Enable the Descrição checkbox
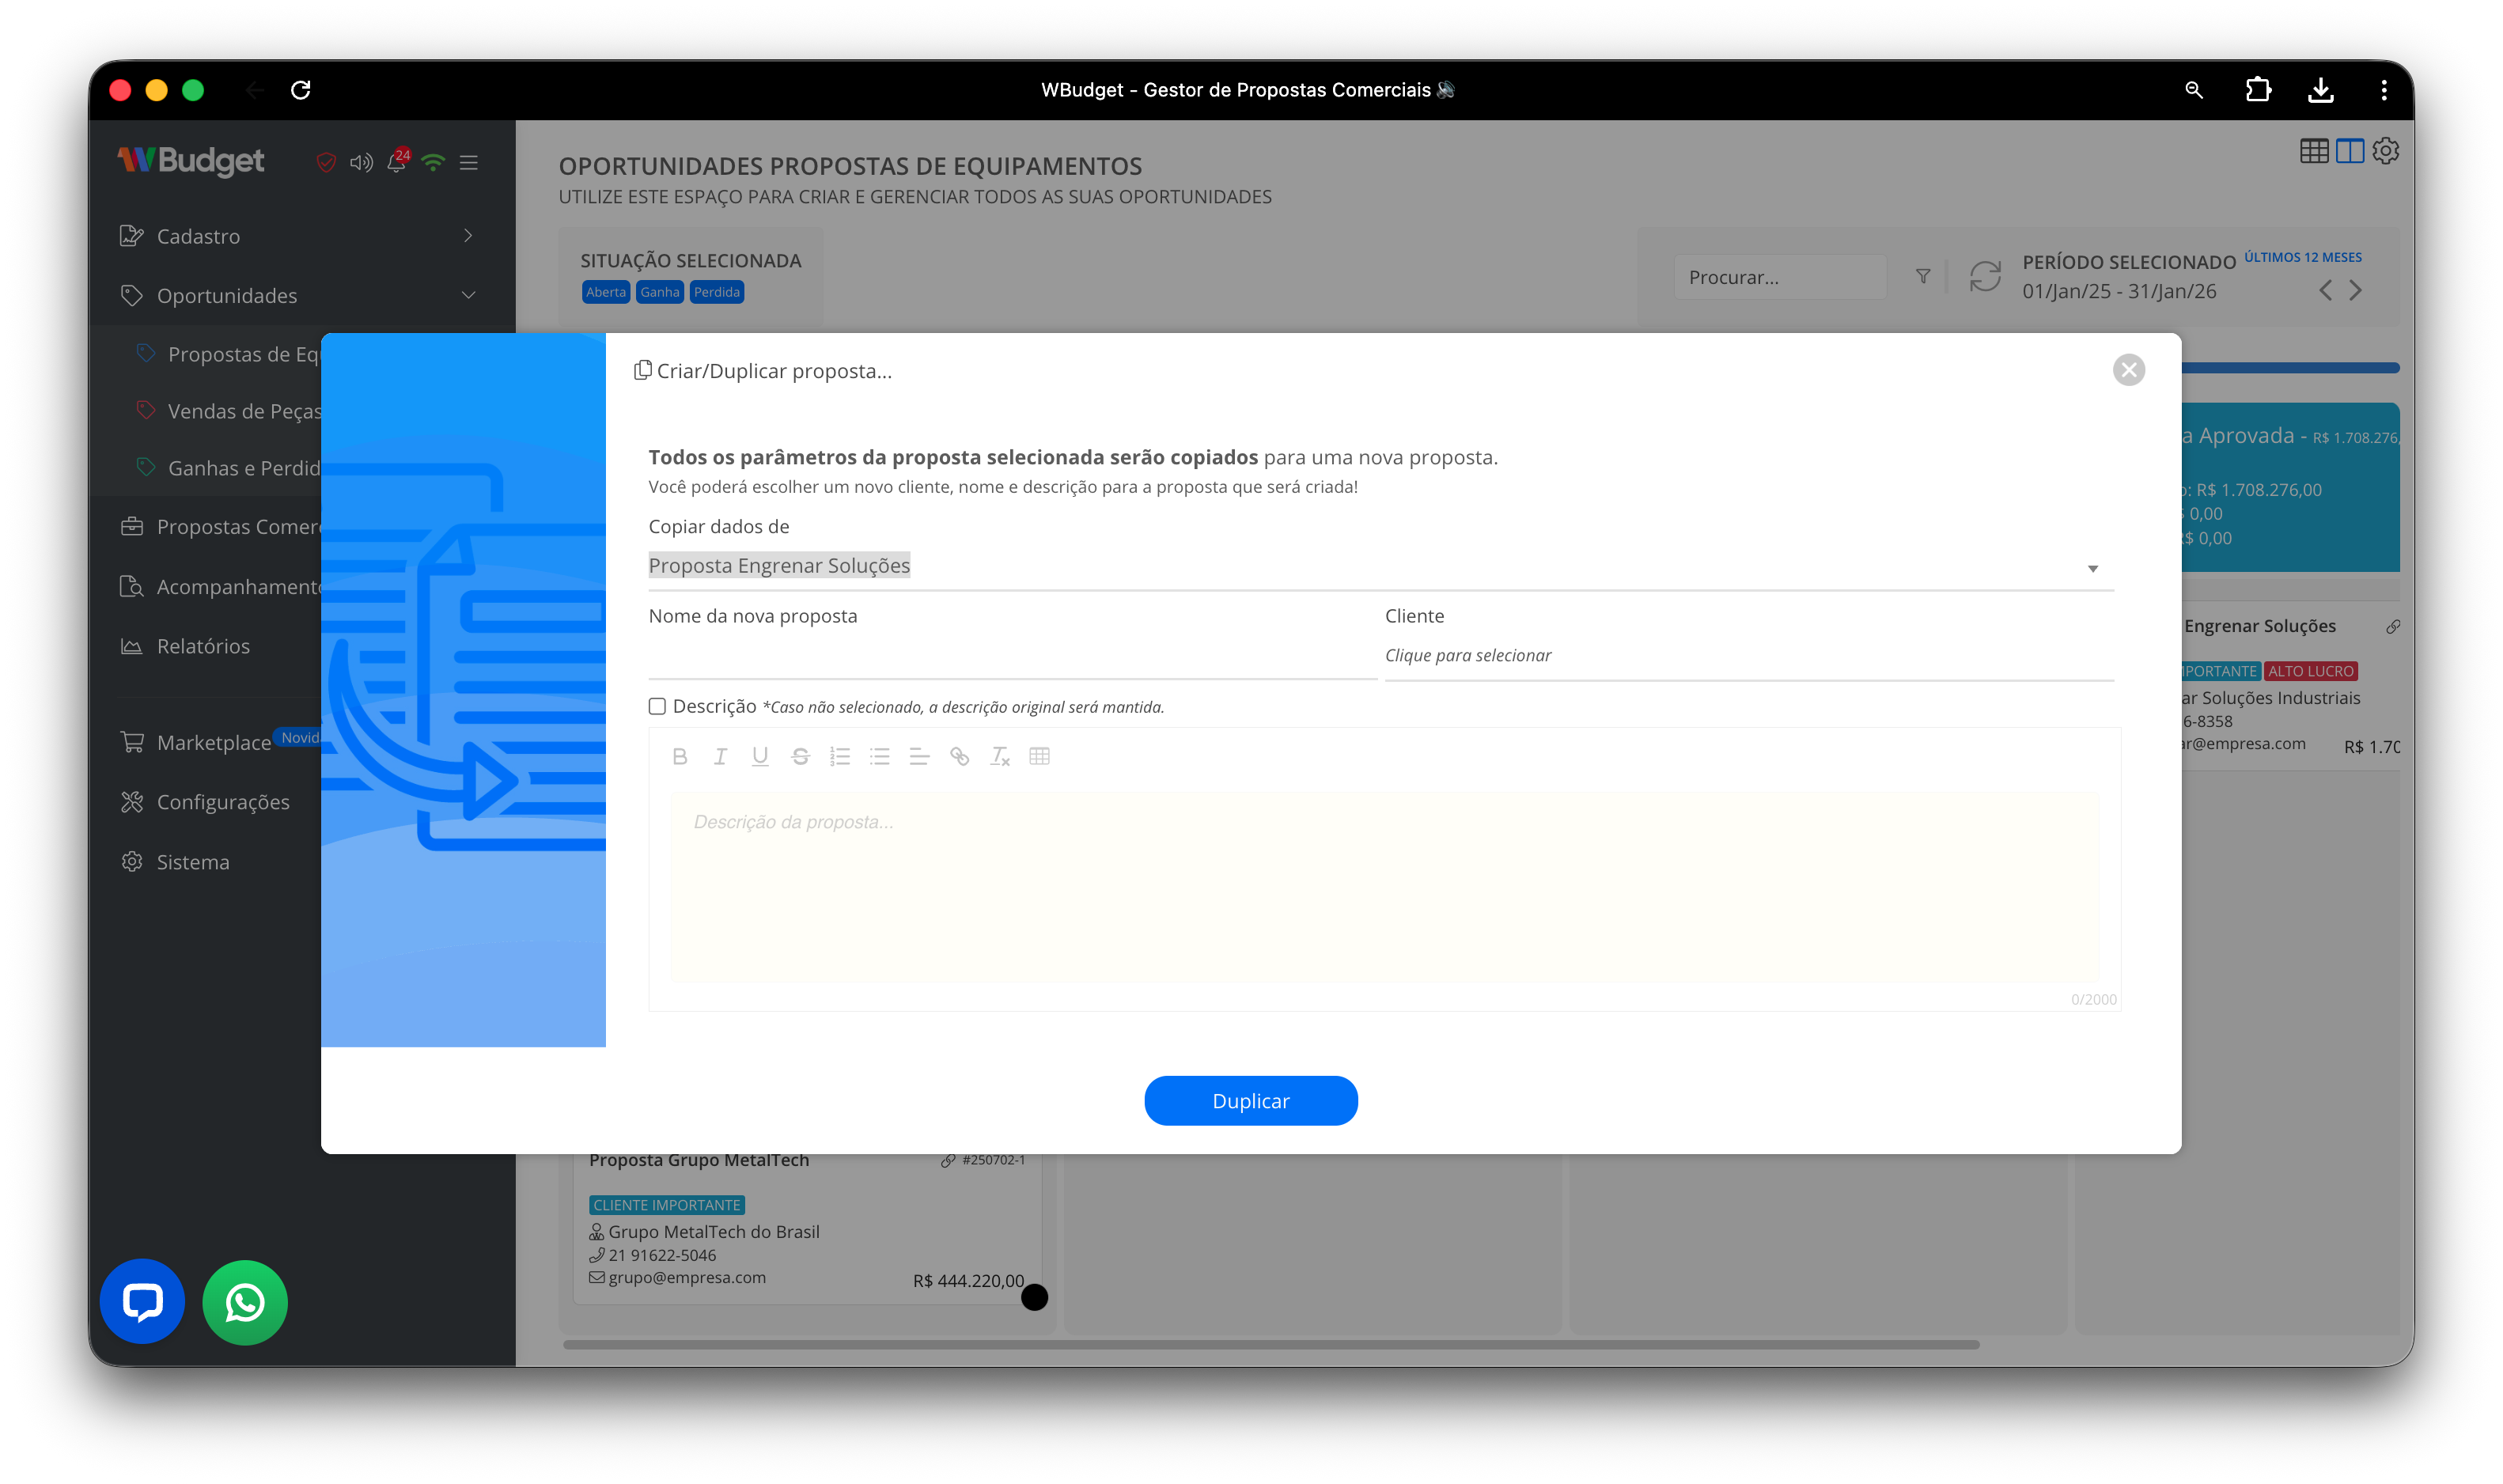Screen dimensions: 2503x1484 [x=657, y=706]
